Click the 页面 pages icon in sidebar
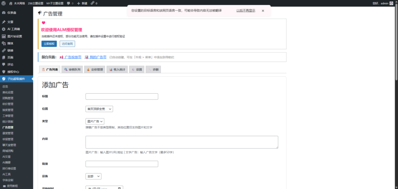Screen dimensions: 398x189 coord(4,57)
